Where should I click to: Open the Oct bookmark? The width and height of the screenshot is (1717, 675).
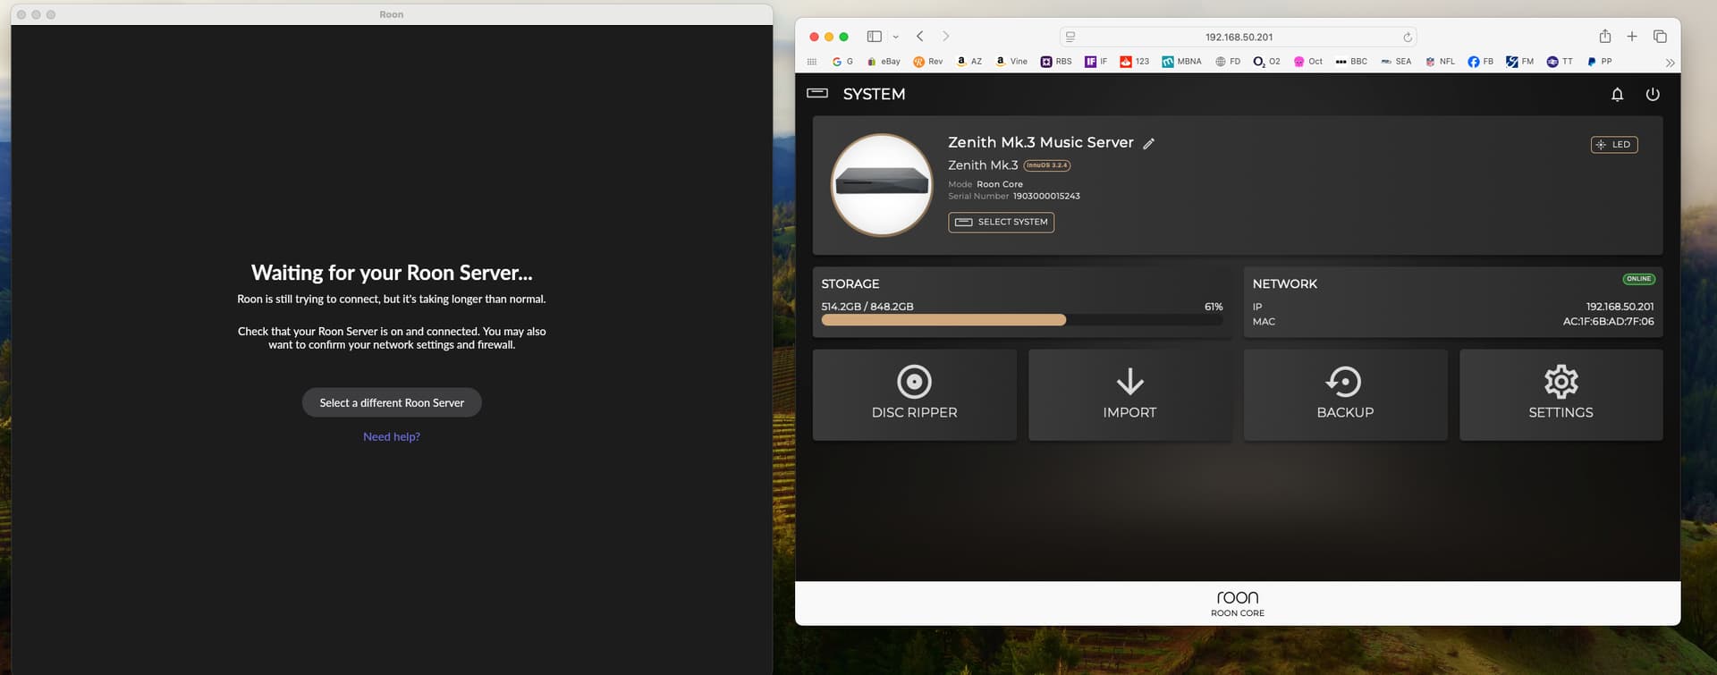[x=1308, y=62]
